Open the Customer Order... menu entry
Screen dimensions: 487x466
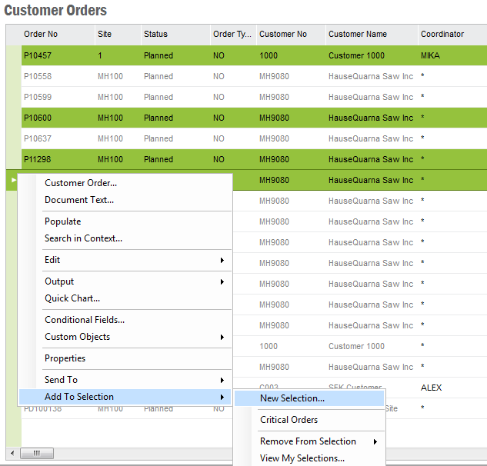pos(81,183)
